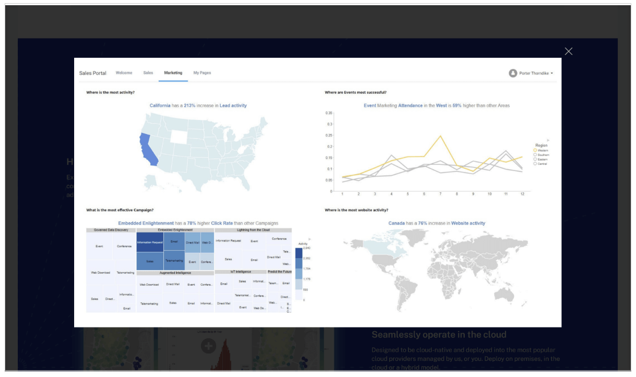636x377 pixels.
Task: Switch to the Welcome tab
Action: tap(124, 72)
